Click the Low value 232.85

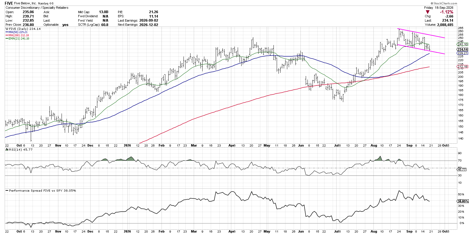coord(28,20)
